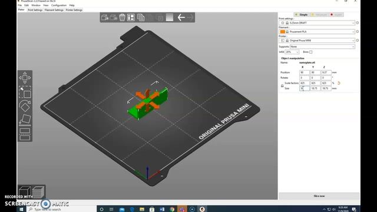
Task: Click the orange filament color swatch
Action: click(283, 32)
